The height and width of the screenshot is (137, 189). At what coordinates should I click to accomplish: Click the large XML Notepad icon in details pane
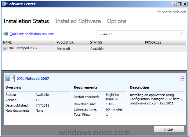[x=10, y=79]
